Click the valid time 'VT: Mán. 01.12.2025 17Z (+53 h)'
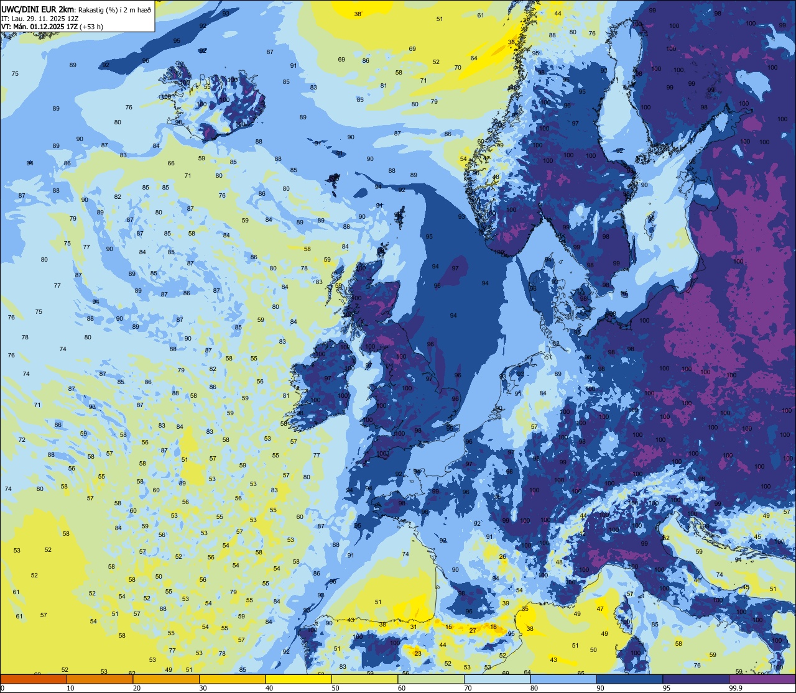 click(52, 27)
